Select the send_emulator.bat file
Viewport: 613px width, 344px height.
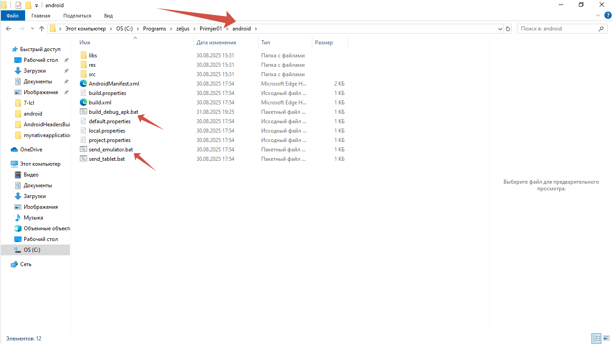click(x=110, y=150)
